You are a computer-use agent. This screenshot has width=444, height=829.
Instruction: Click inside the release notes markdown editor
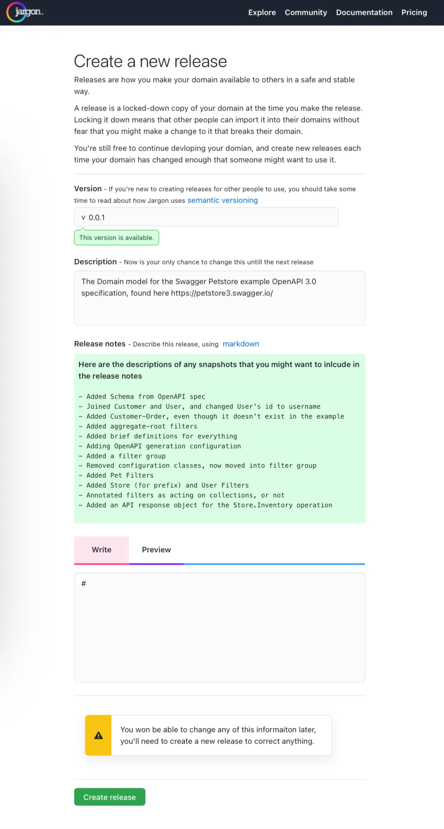[219, 627]
